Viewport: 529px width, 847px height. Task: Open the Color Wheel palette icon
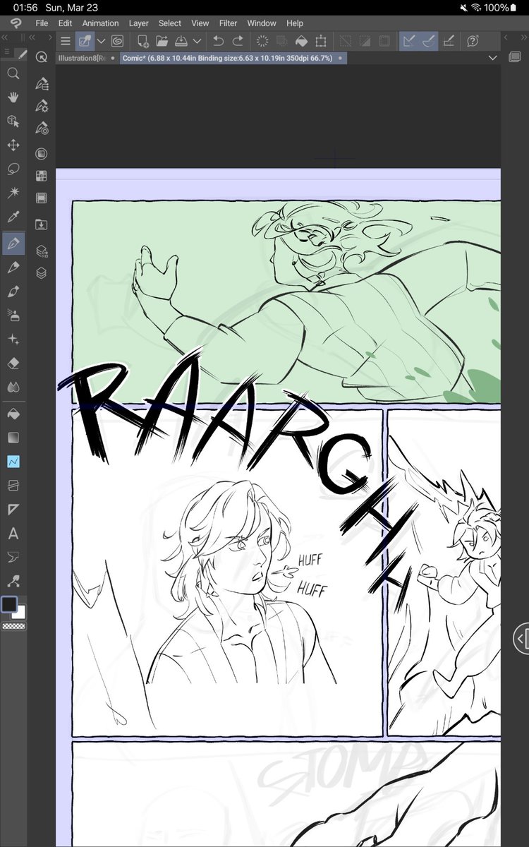(41, 153)
